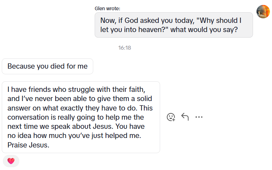
Task: Open the add emoji reaction picker
Action: click(x=171, y=117)
